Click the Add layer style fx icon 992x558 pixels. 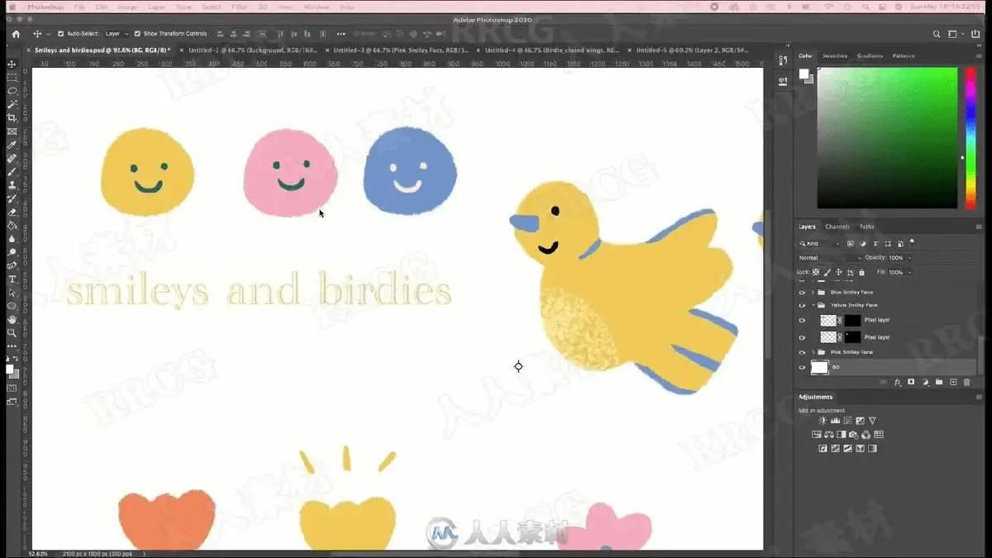(x=897, y=382)
